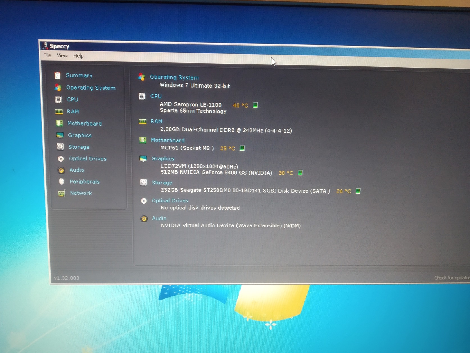Click the Motherboard icon in sidebar
Screen dimensions: 470x353
click(x=59, y=123)
